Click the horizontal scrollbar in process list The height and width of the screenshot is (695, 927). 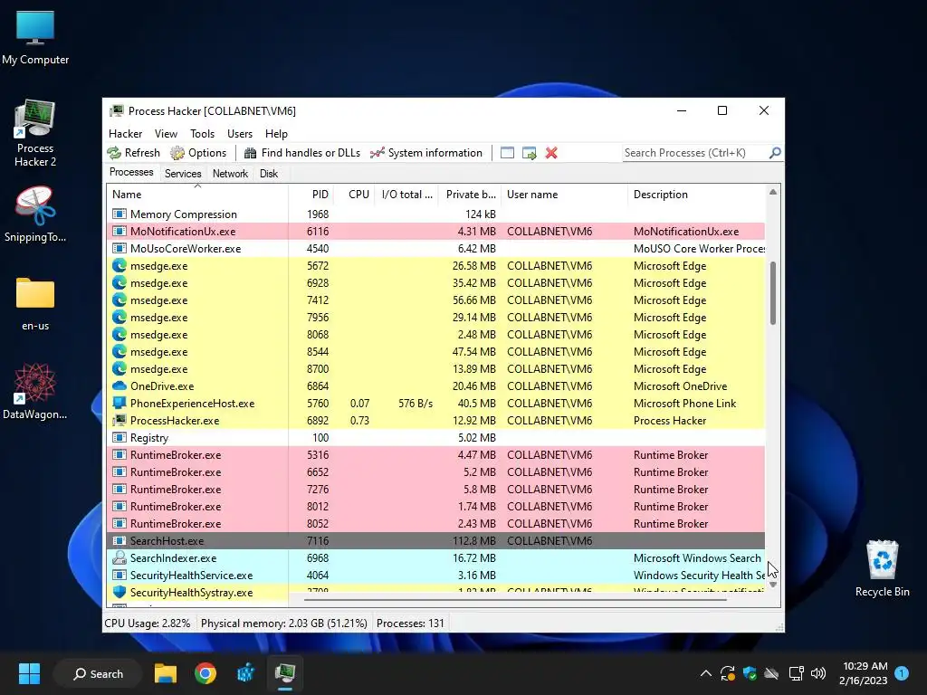pyautogui.click(x=515, y=600)
